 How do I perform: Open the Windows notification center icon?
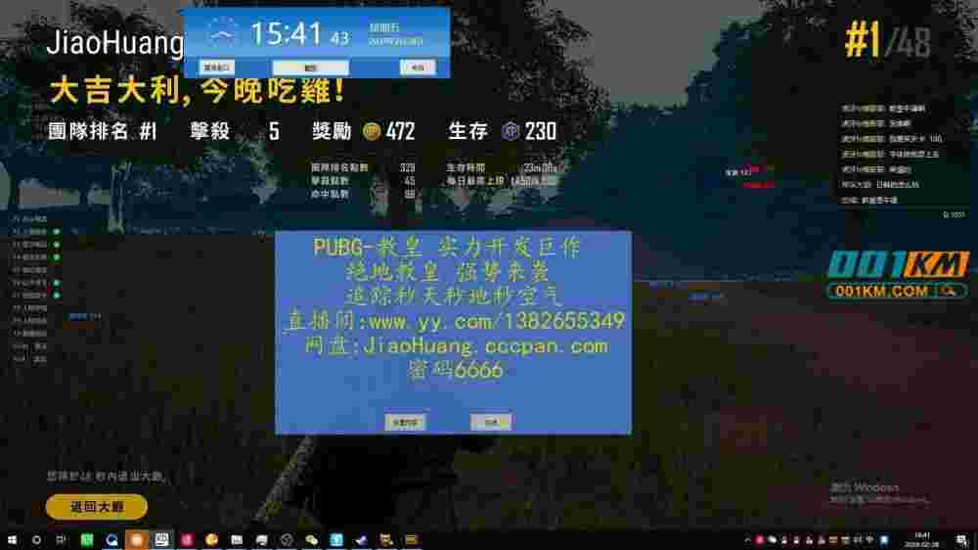[x=961, y=540]
